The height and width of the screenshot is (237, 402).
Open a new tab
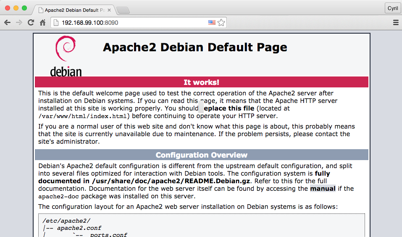(123, 10)
